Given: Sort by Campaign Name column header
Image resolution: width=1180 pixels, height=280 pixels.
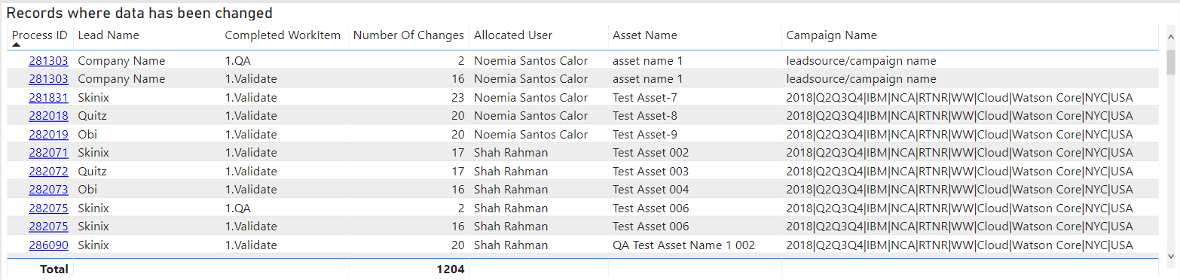Looking at the screenshot, I should (x=831, y=35).
